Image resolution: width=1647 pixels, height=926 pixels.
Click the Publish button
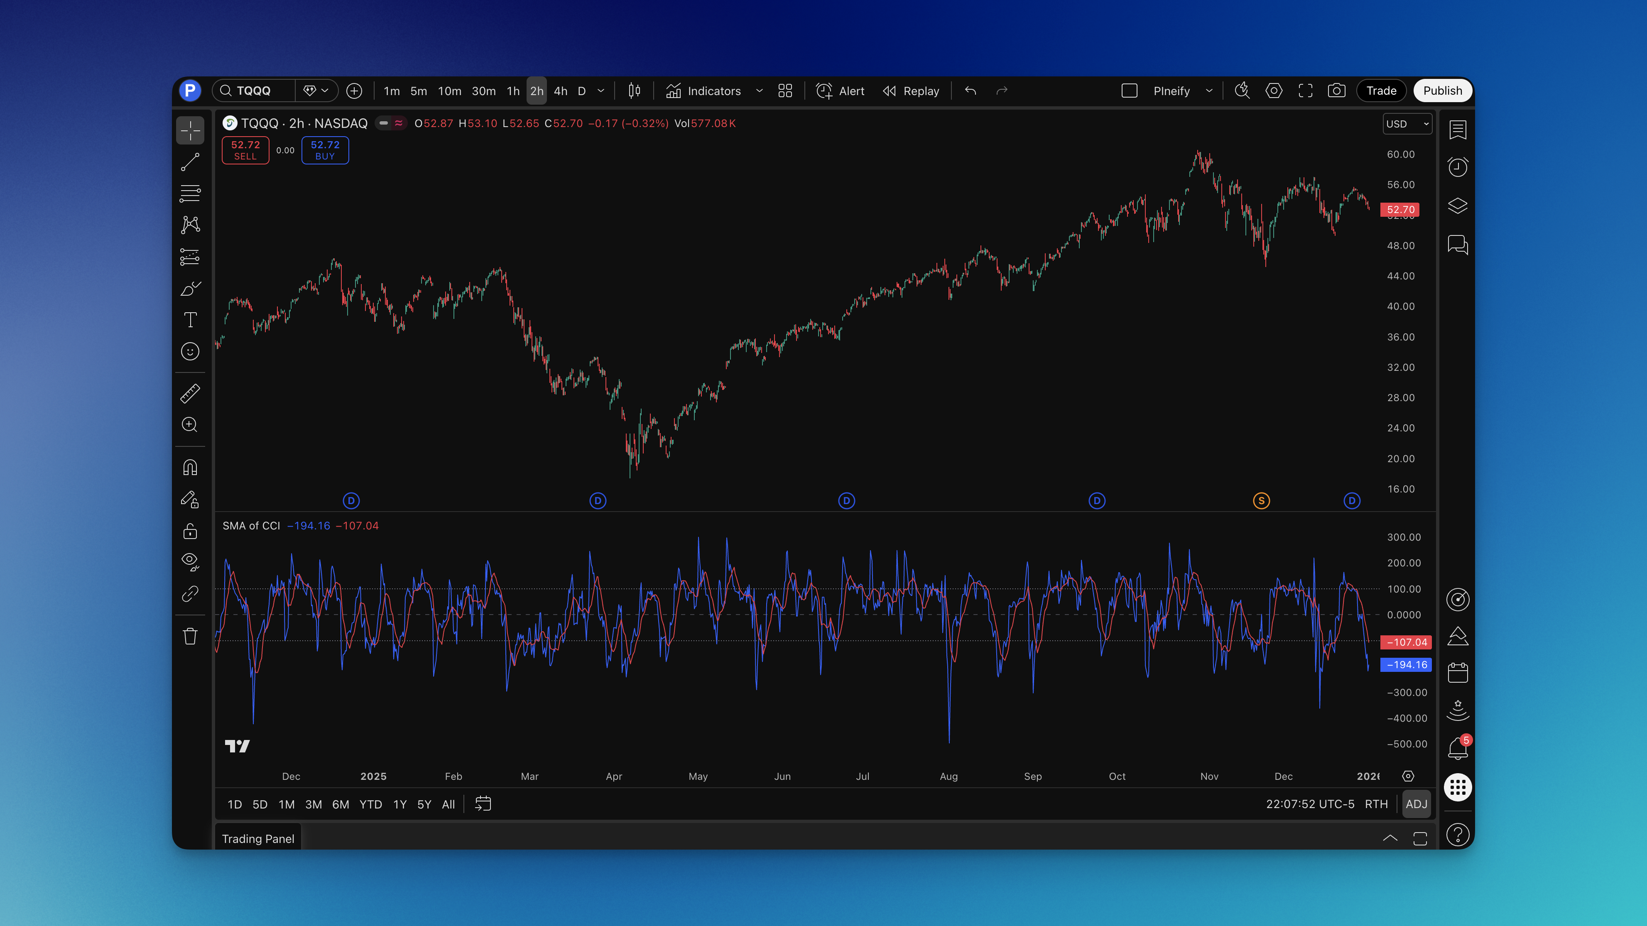[1442, 90]
